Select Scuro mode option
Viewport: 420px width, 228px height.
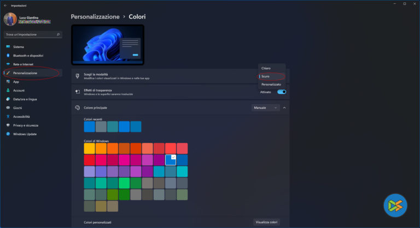tap(272, 76)
